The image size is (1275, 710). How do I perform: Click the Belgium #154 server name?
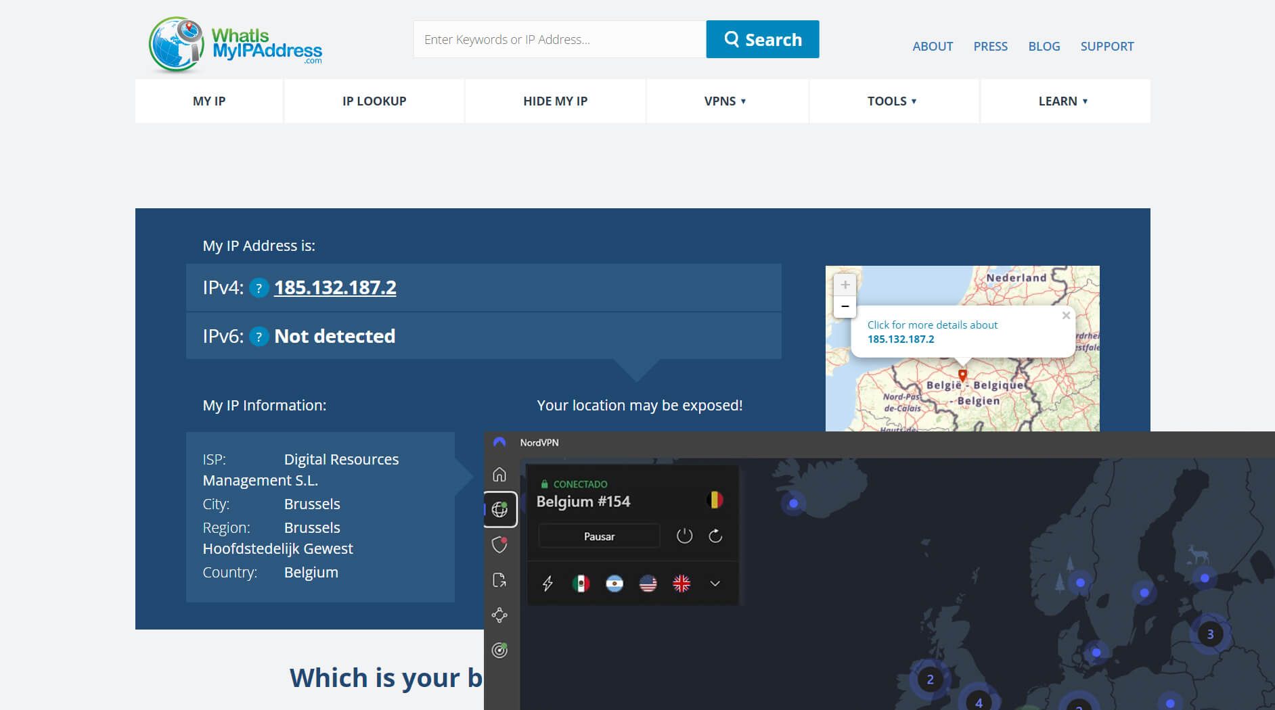click(x=583, y=501)
